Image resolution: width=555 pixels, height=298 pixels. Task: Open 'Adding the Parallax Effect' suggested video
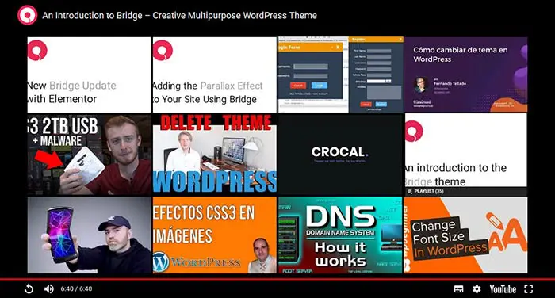(x=215, y=74)
